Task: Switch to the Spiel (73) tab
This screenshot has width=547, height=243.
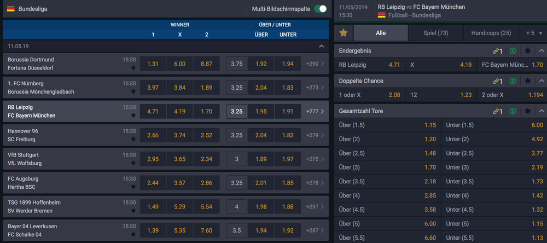Action: pyautogui.click(x=436, y=33)
